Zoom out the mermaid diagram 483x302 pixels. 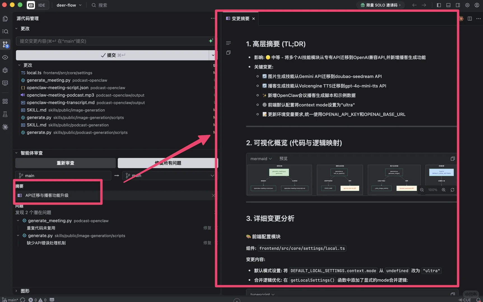point(422,190)
